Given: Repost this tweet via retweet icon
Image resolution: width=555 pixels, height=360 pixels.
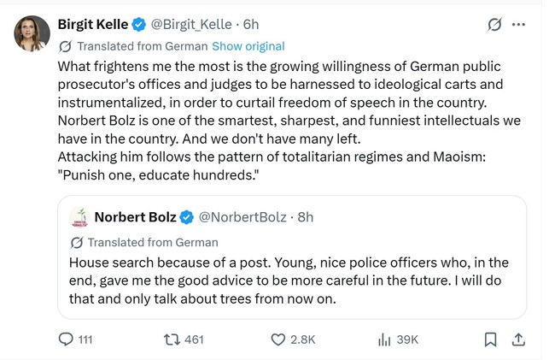Looking at the screenshot, I should click(x=172, y=339).
